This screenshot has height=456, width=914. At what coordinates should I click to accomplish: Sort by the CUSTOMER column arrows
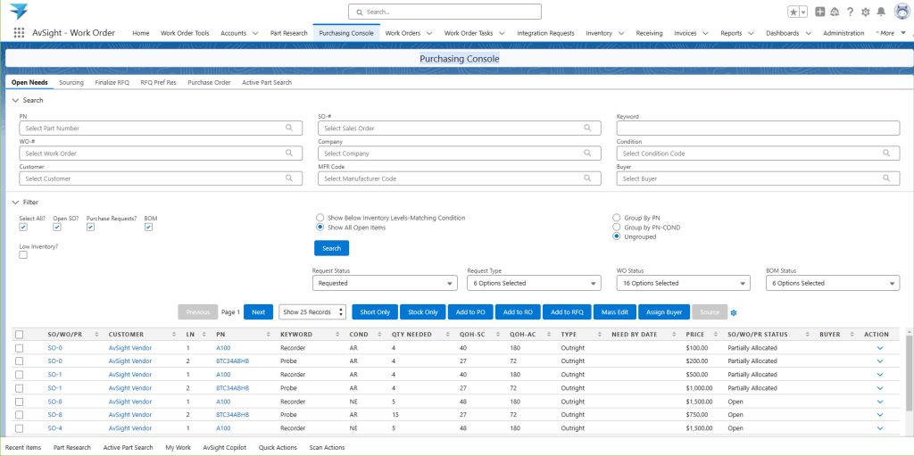(174, 335)
